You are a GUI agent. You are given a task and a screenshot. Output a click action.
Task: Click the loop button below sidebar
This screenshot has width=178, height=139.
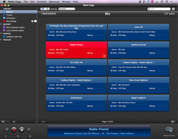click(x=14, y=122)
